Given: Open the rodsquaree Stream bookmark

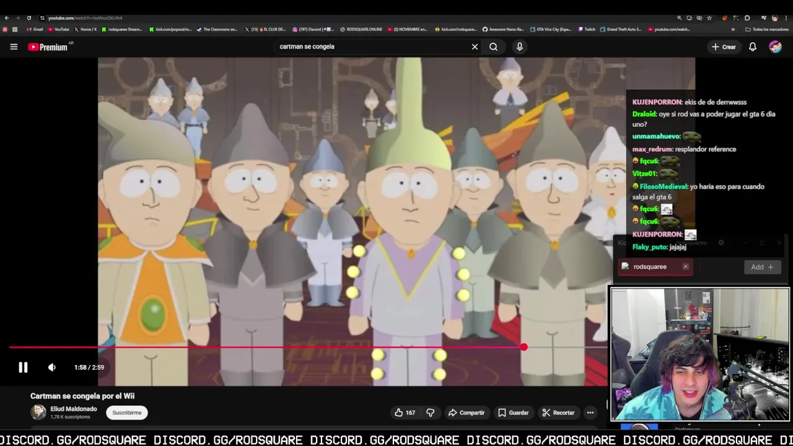Looking at the screenshot, I should 122,29.
